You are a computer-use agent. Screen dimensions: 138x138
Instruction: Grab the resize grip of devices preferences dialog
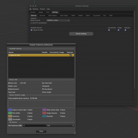point(75,133)
